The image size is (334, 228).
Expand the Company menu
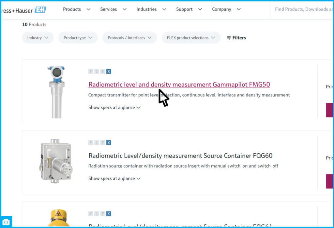tap(226, 9)
